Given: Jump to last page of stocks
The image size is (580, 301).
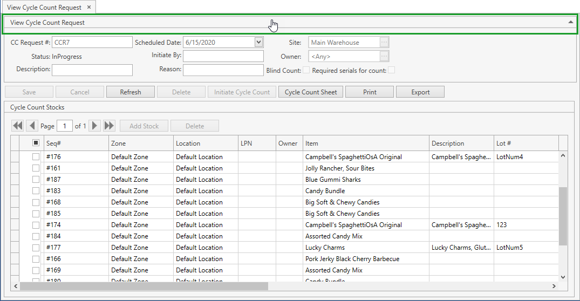Looking at the screenshot, I should pyautogui.click(x=109, y=126).
